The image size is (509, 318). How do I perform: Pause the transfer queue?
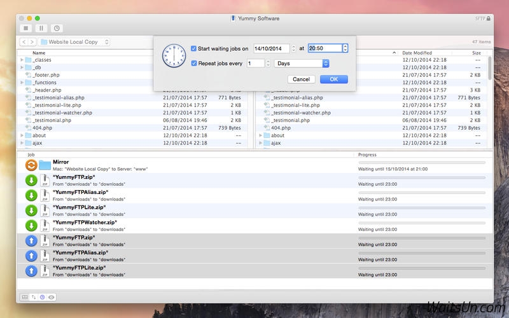point(41,28)
